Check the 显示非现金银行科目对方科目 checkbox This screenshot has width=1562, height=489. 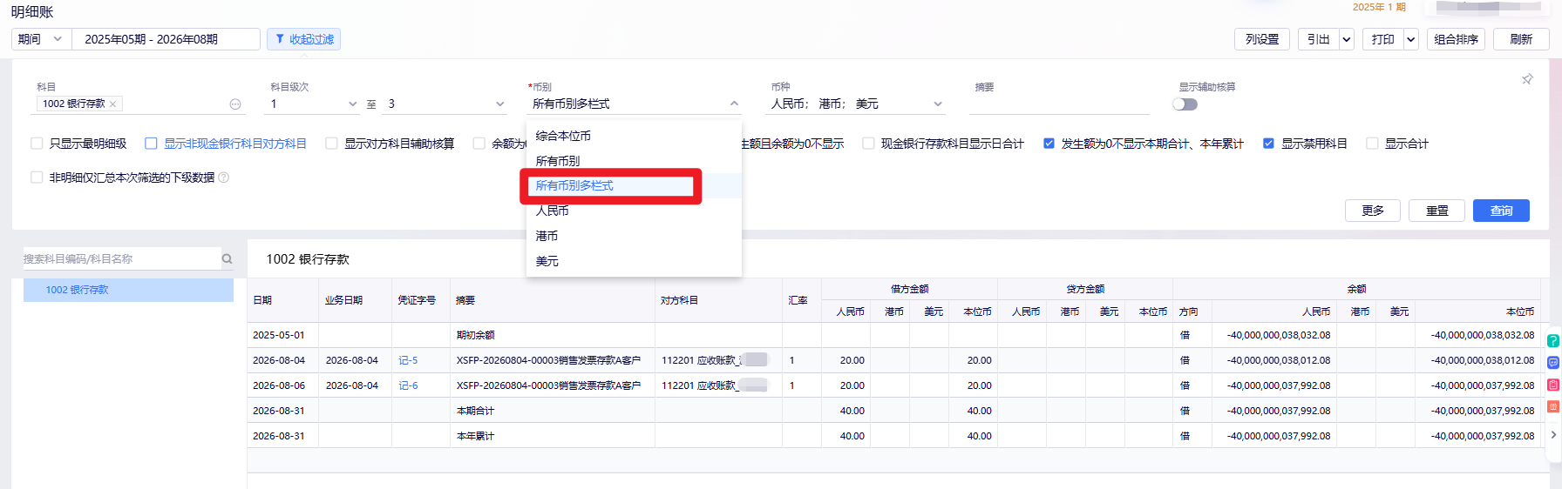point(151,144)
